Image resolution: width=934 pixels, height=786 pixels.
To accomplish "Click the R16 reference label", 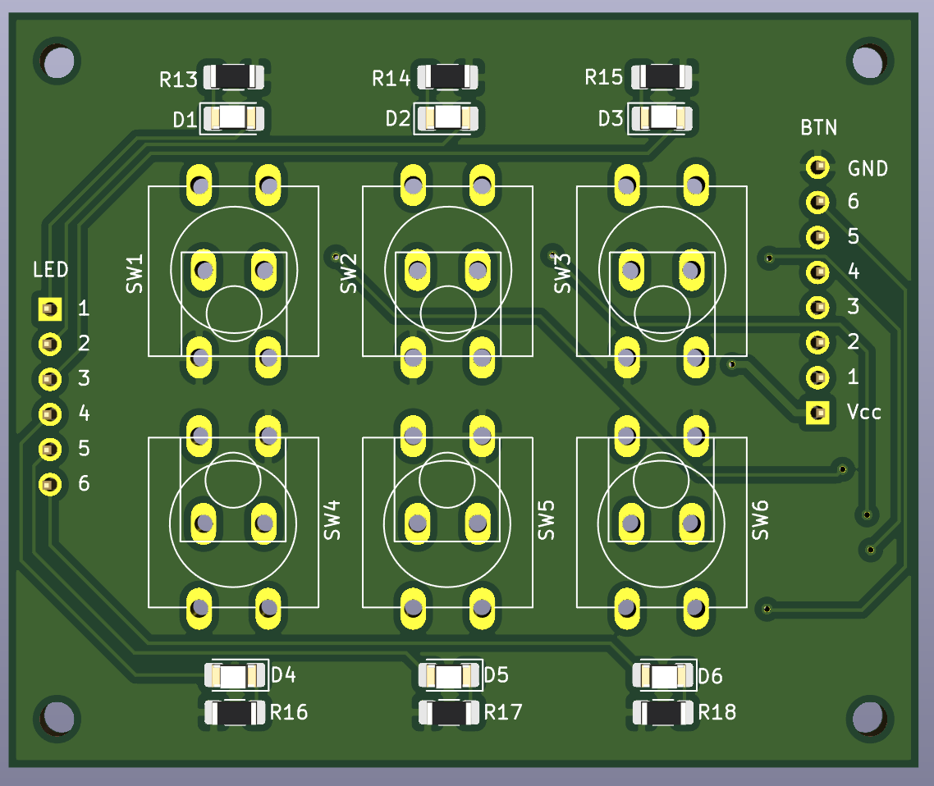I will tap(289, 712).
